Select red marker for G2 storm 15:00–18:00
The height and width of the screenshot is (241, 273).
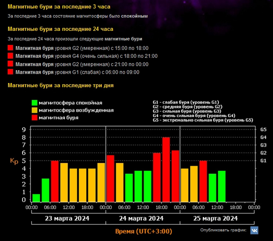pyautogui.click(x=11, y=48)
